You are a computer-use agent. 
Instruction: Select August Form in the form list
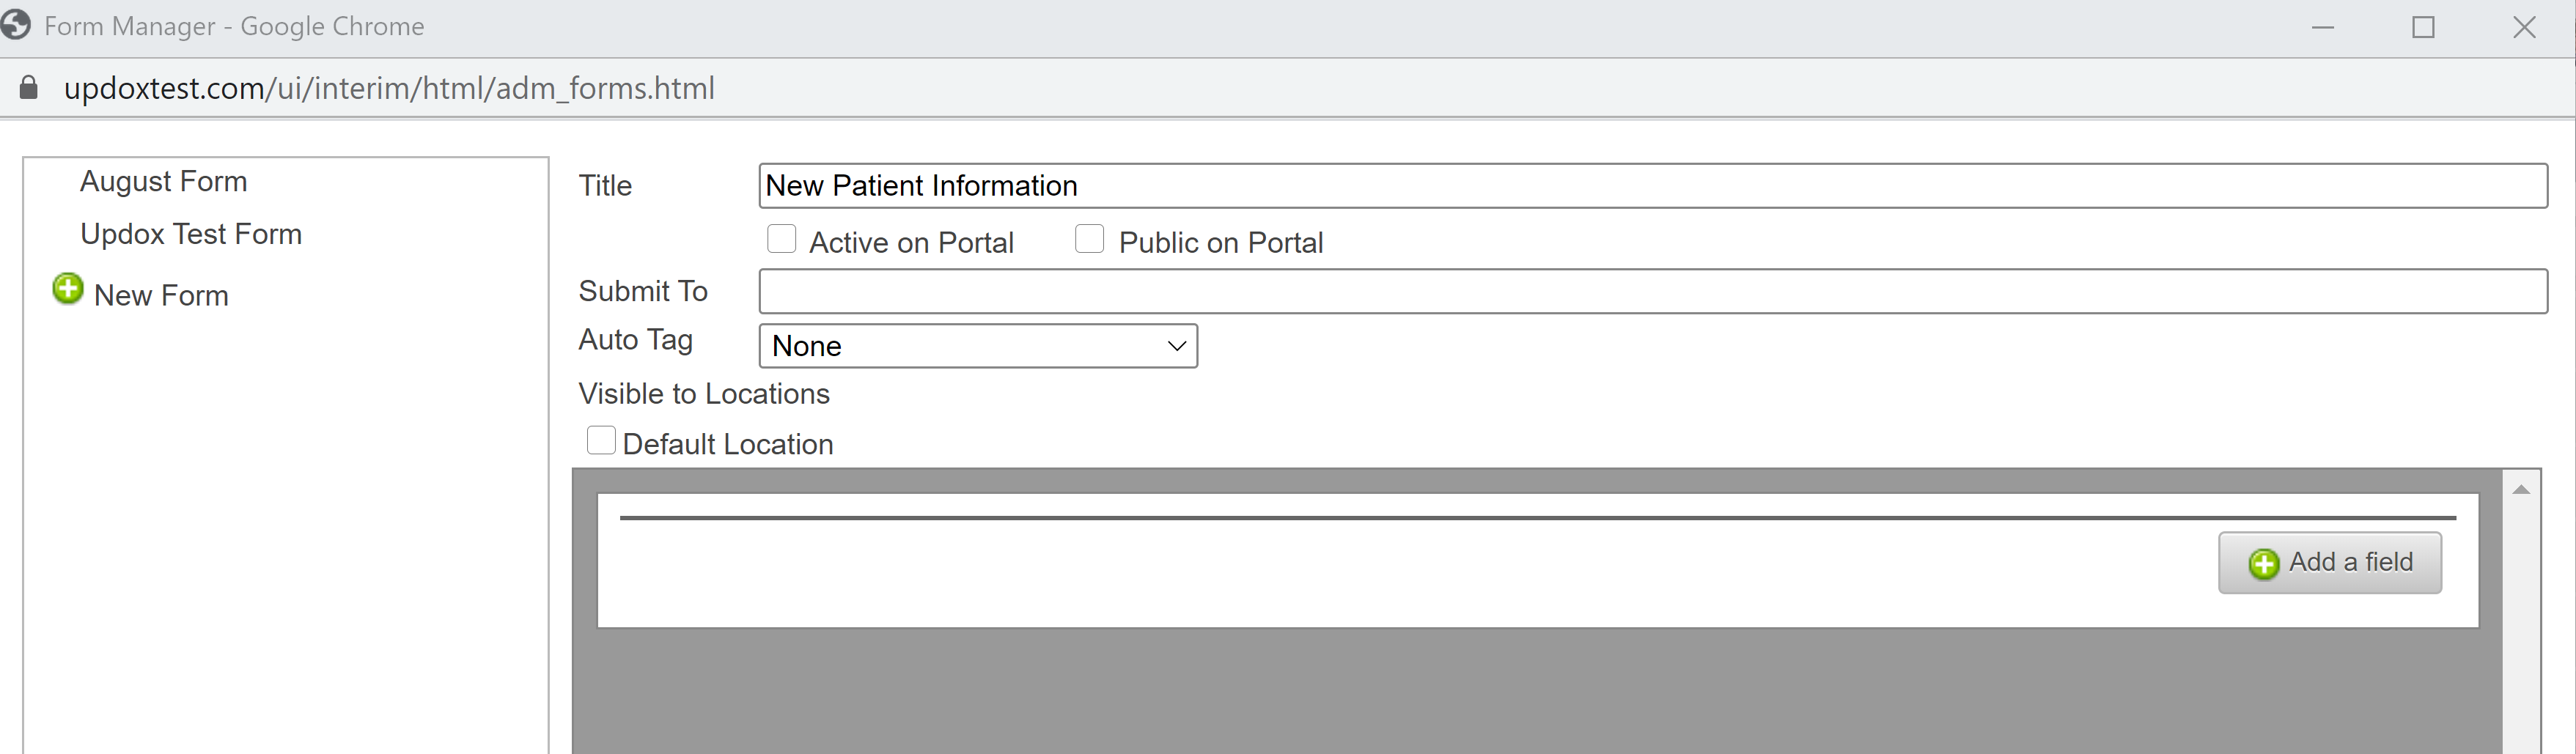coord(164,181)
